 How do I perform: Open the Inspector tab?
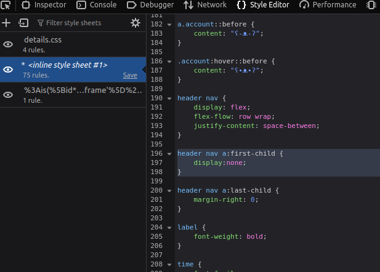tap(44, 5)
